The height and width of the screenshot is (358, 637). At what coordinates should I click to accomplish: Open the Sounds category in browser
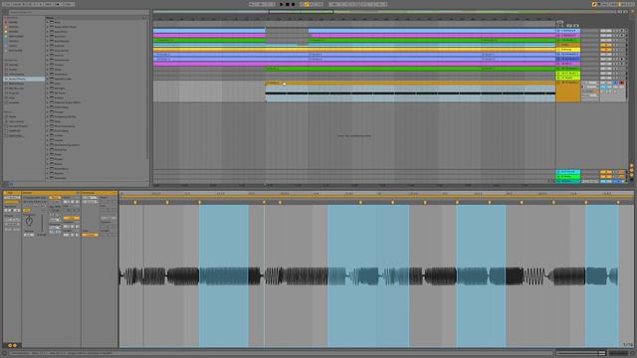[x=13, y=65]
